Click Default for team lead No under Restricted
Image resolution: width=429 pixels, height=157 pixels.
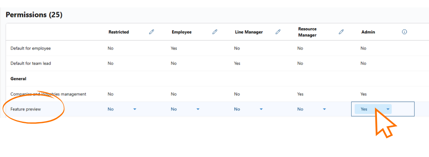(x=110, y=63)
